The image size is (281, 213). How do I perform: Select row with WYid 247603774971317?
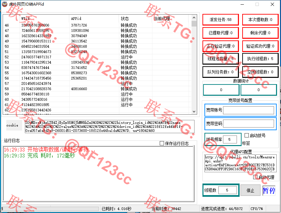[97, 57]
